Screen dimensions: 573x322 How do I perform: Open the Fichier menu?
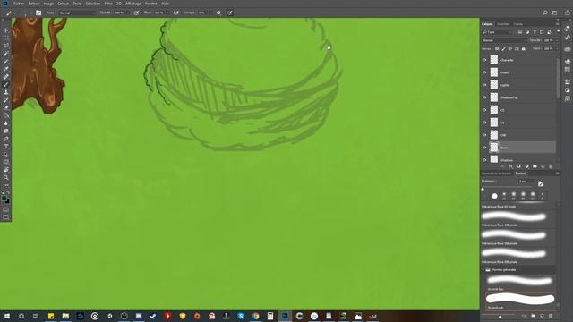coord(19,4)
